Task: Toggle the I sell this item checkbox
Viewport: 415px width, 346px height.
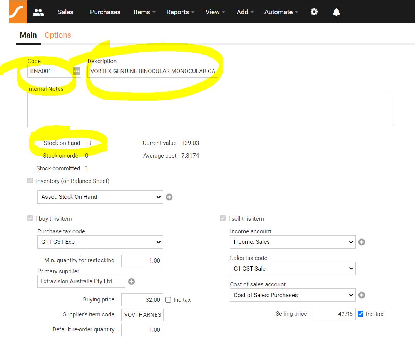Action: pyautogui.click(x=223, y=218)
